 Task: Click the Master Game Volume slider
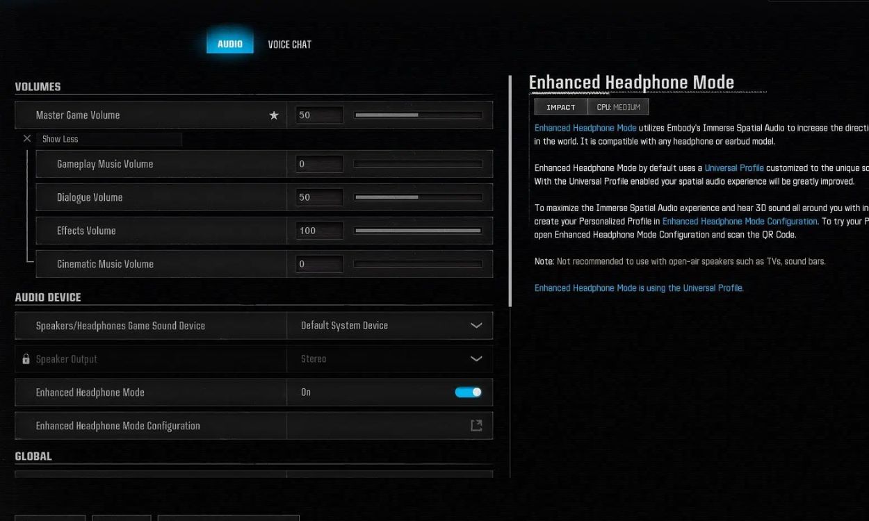pyautogui.click(x=417, y=115)
